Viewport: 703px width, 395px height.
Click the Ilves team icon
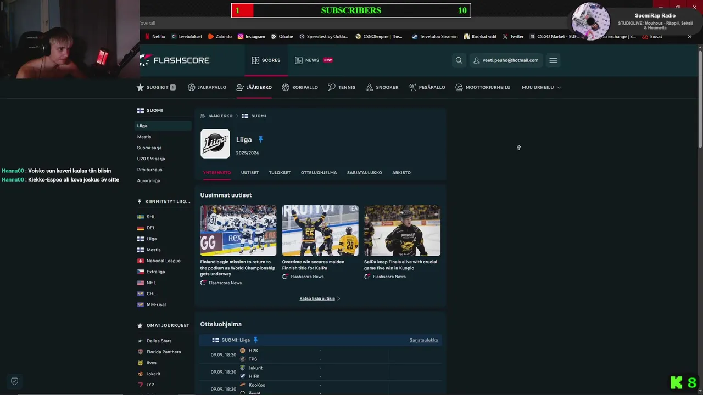(140, 363)
